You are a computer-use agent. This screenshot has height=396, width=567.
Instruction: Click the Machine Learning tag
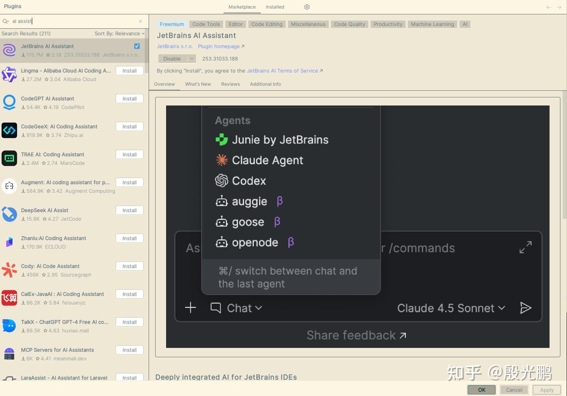point(432,24)
